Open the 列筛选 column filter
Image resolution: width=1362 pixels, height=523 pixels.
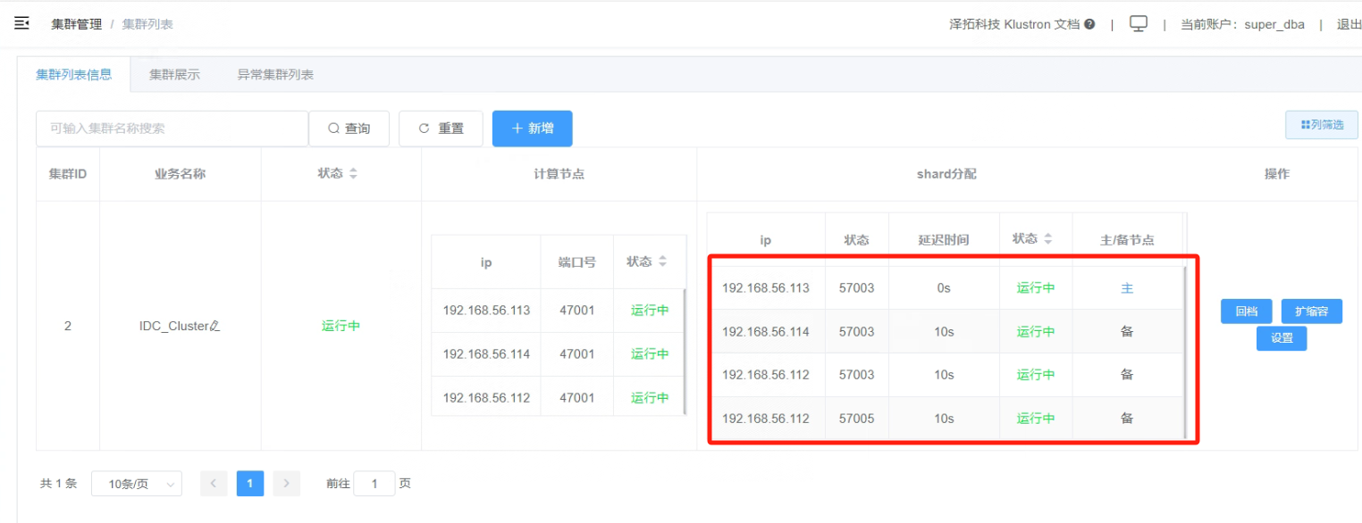1322,125
